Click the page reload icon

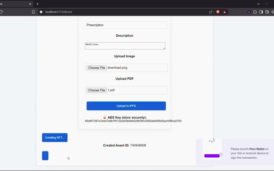point(2,12)
